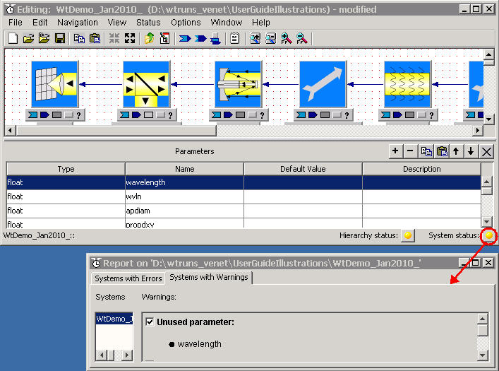
Task: Click the outputs arrow under telescope block
Action: (x=228, y=115)
